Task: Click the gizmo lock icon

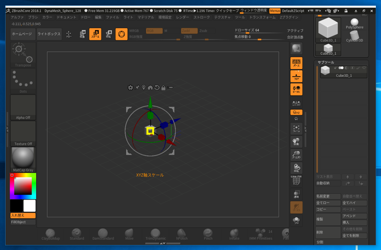Action: (163, 88)
